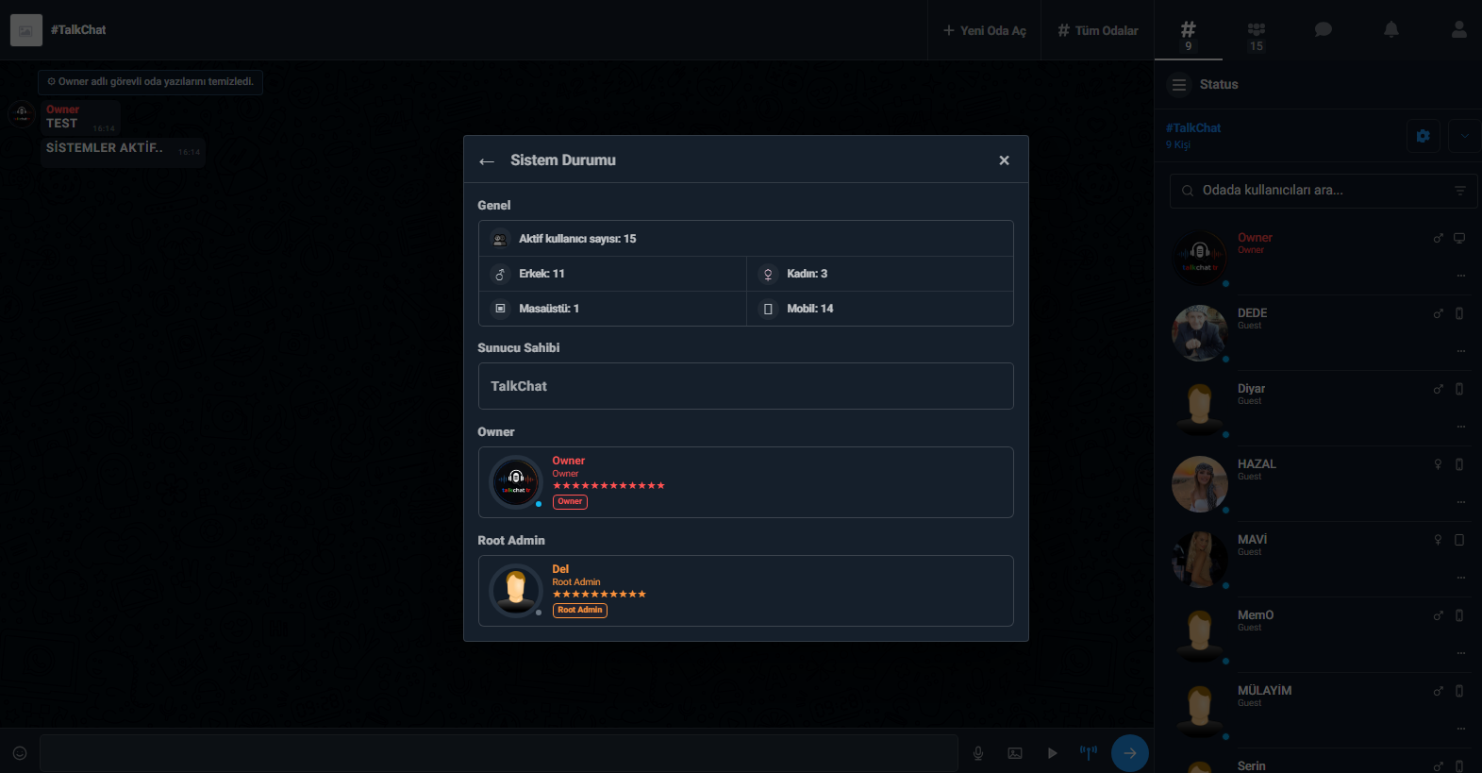
Task: Click MÜLAYİM's default avatar
Action: [1200, 711]
